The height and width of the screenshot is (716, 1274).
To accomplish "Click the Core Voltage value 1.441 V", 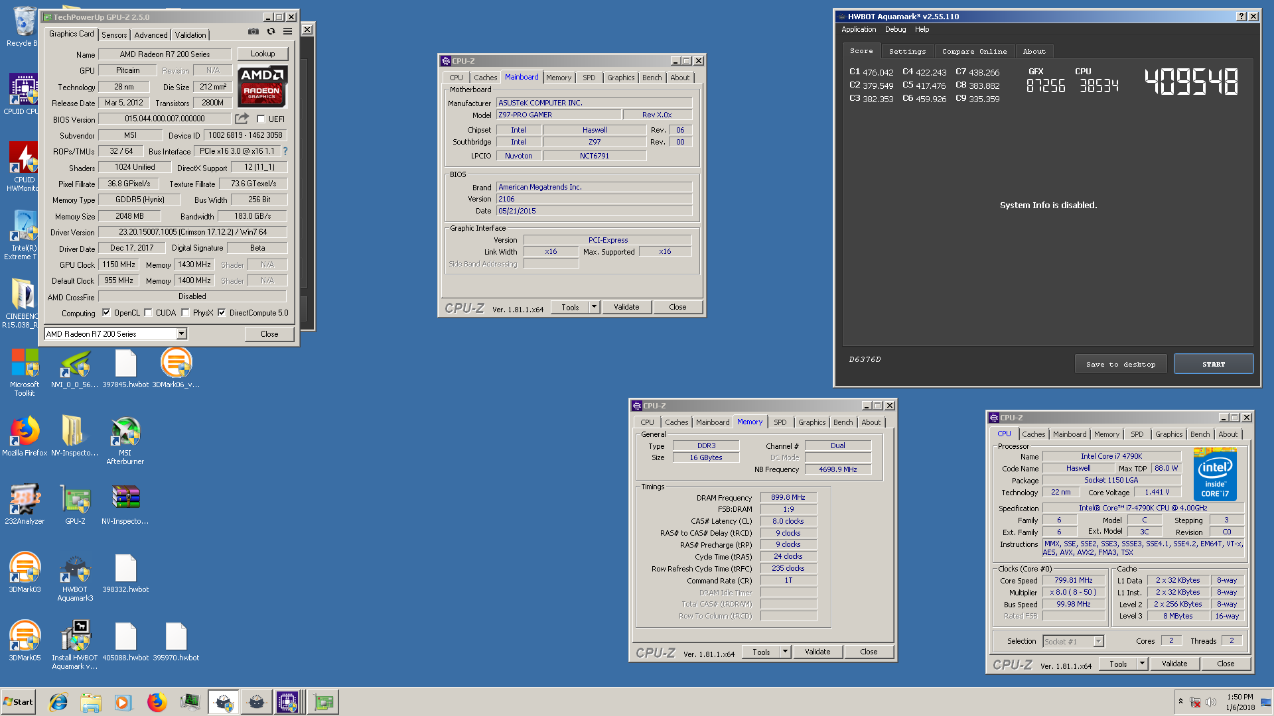I will point(1157,492).
